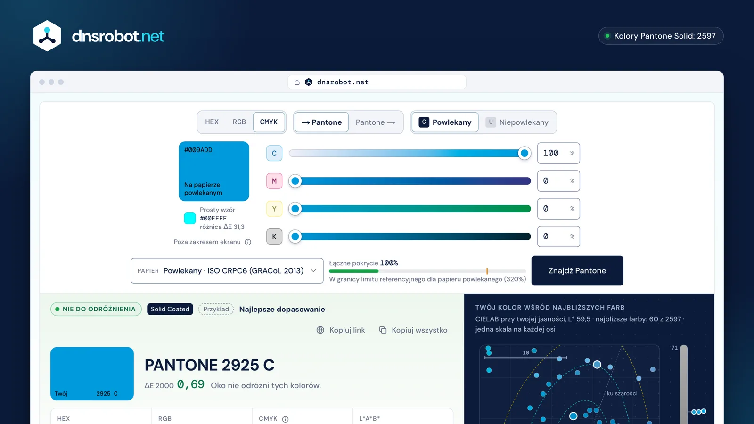Click the Kopiuj link button
The width and height of the screenshot is (754, 424).
pos(341,330)
